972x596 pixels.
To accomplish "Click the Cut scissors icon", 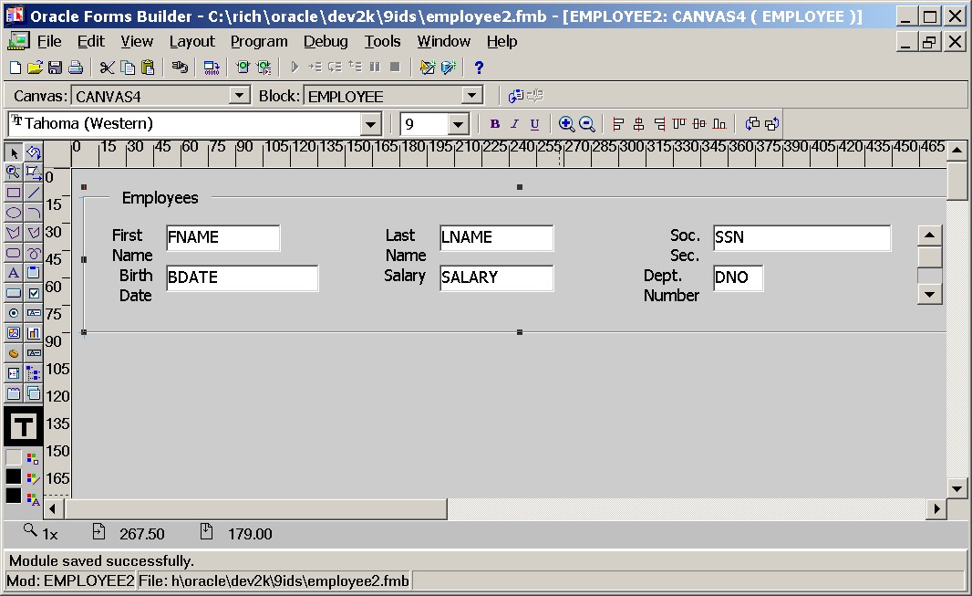I will click(x=108, y=67).
